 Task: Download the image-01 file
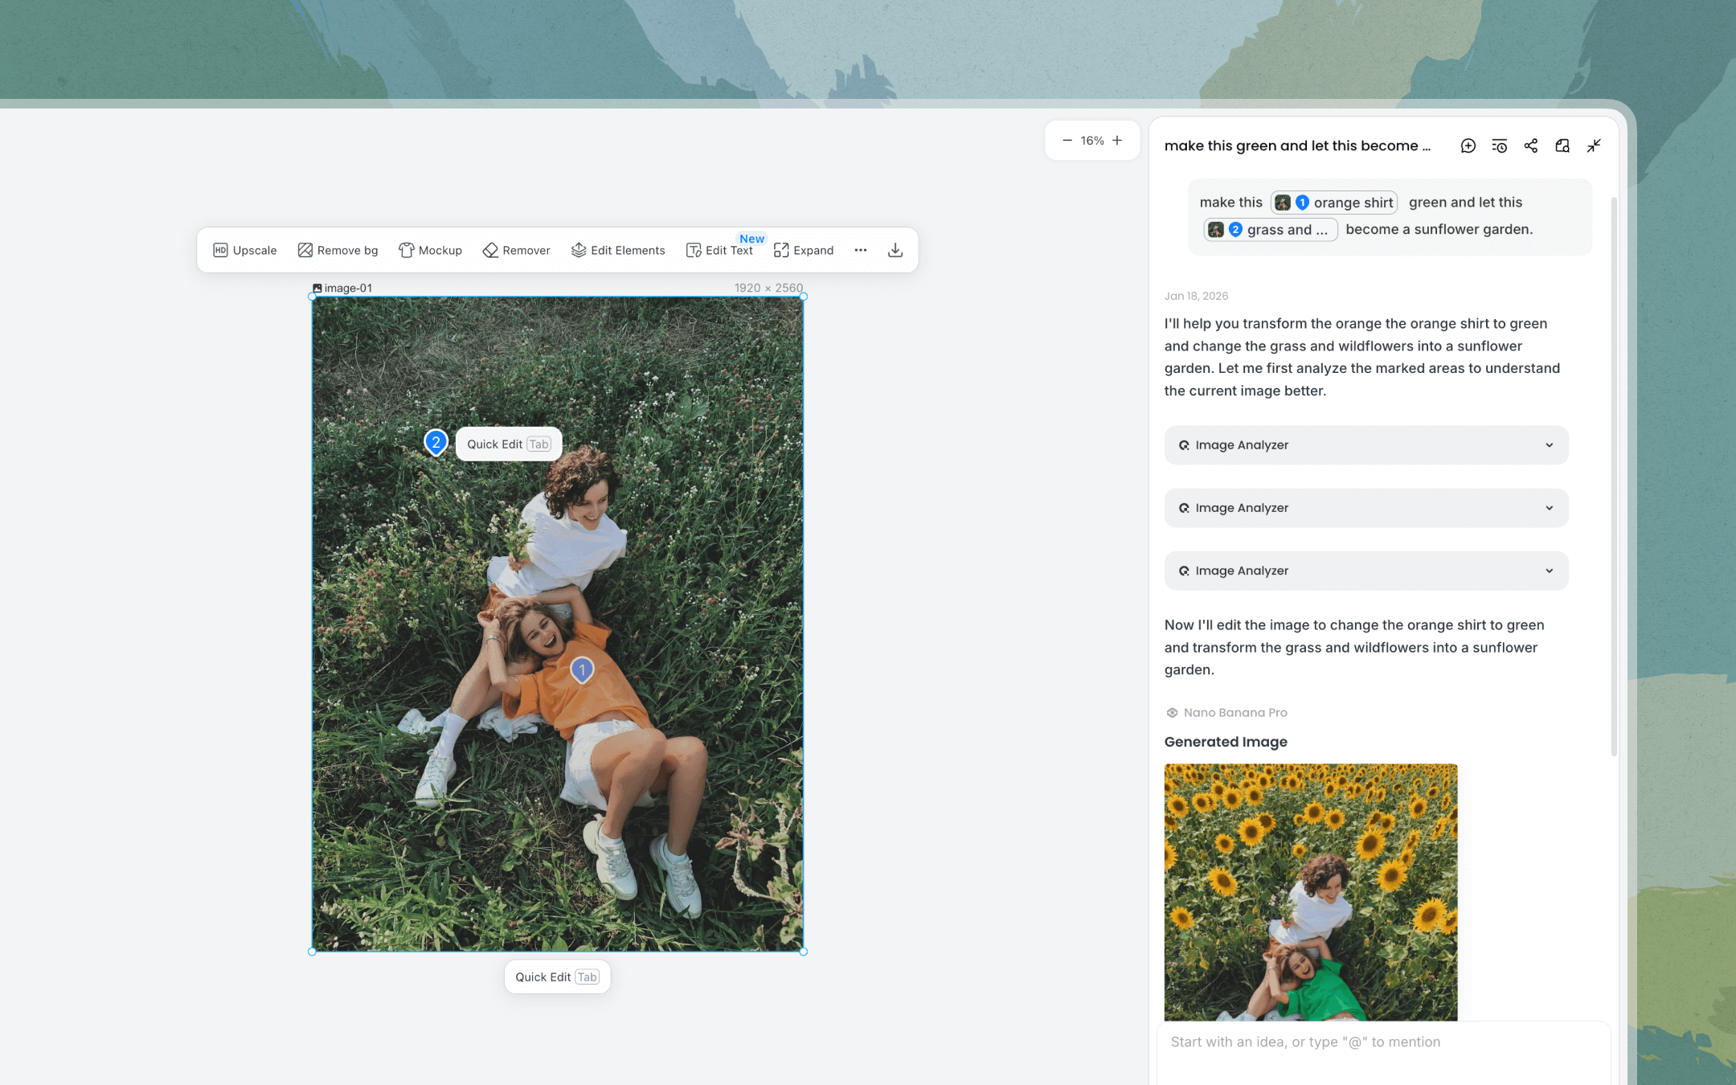click(x=895, y=250)
